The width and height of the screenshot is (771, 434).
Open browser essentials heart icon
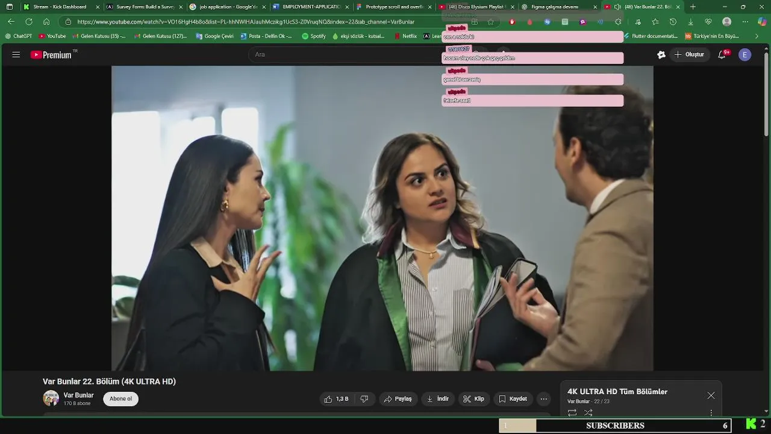pyautogui.click(x=708, y=22)
